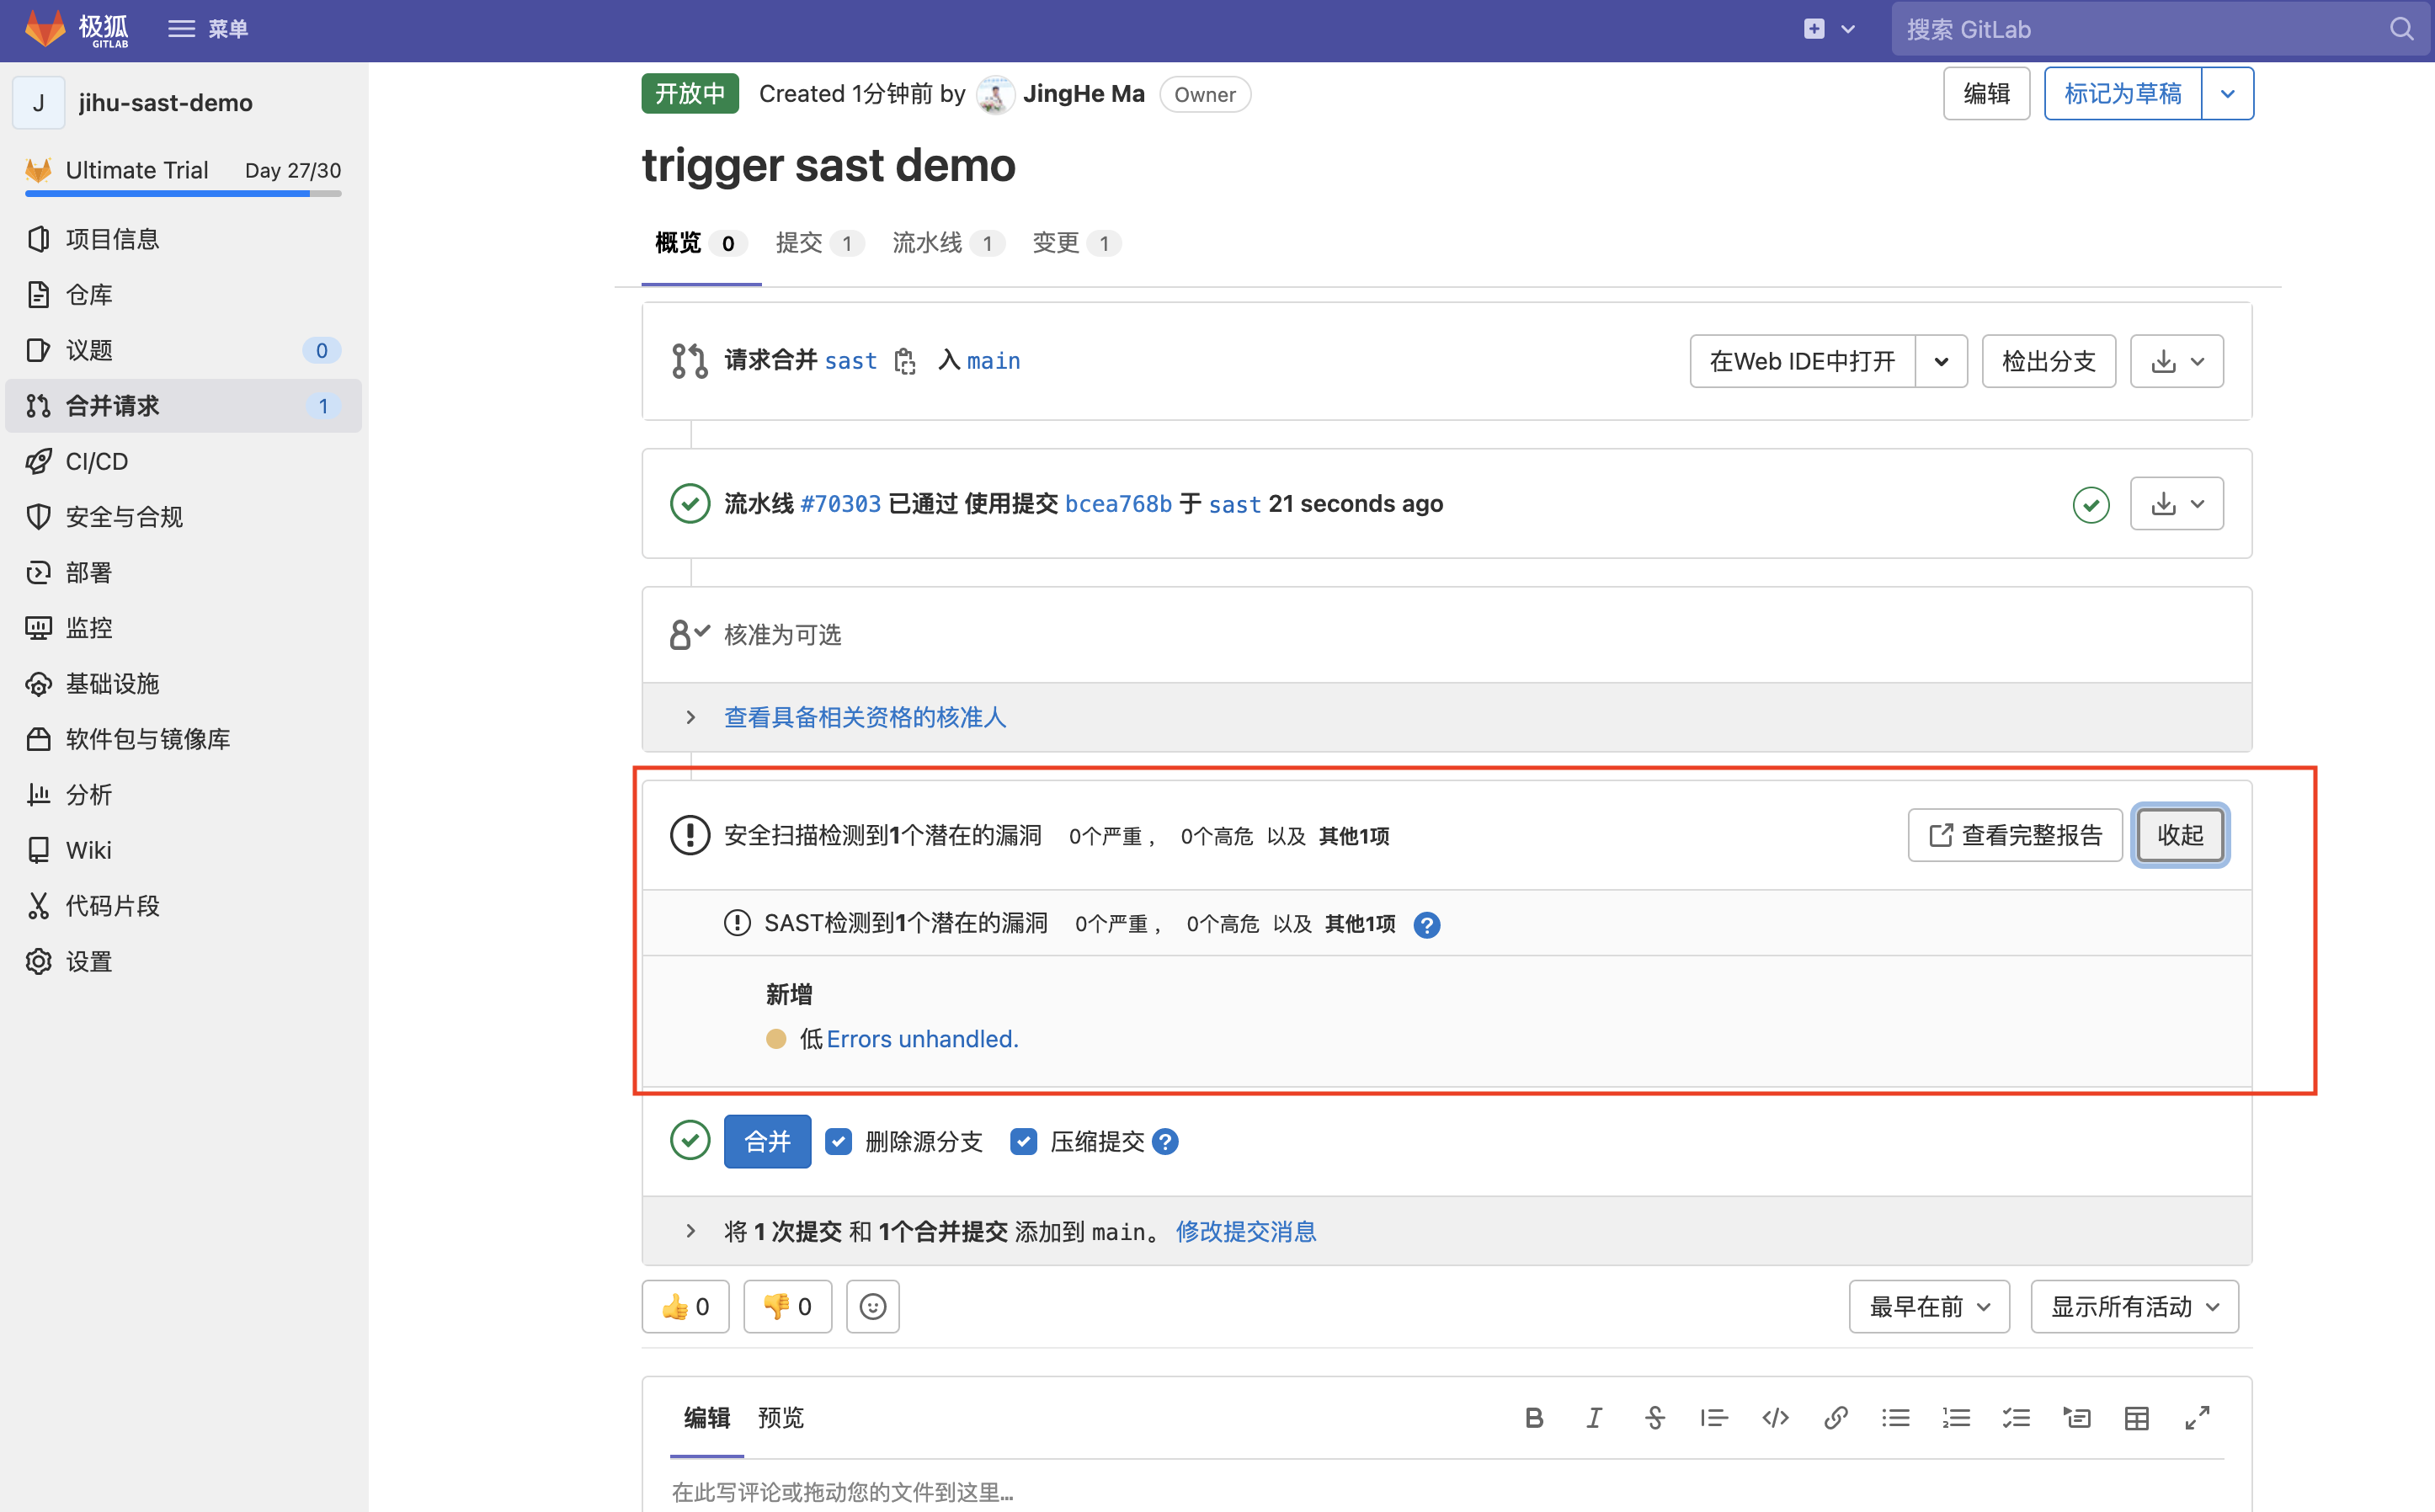Click the bold formatting icon in comment editor
Viewport: 2435px width, 1512px height.
coord(1535,1417)
